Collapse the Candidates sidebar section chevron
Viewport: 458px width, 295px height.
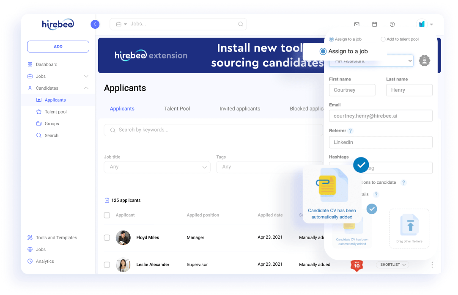(x=86, y=88)
